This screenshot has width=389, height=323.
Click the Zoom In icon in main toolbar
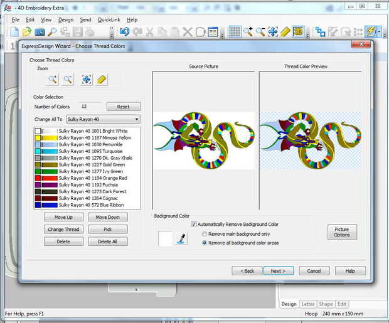pos(248,32)
